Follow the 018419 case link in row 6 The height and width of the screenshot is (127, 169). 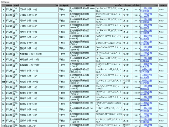point(146,43)
